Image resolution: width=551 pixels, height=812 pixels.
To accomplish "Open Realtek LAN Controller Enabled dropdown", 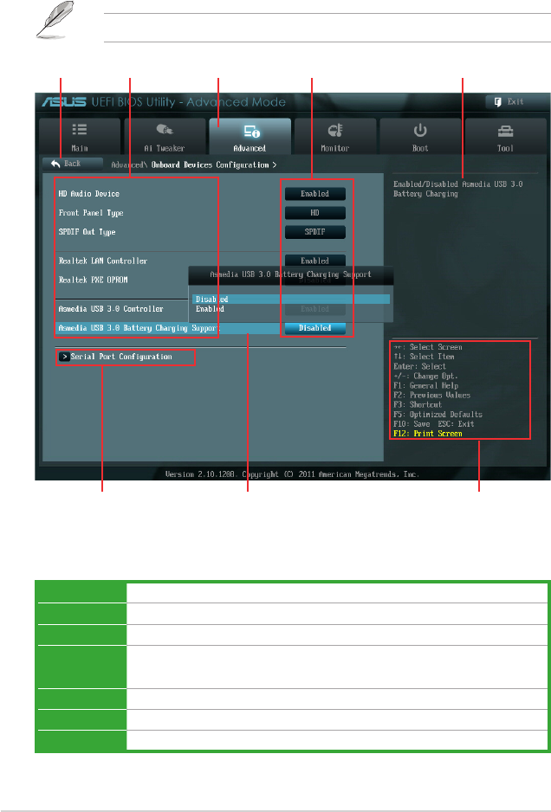I will [315, 261].
